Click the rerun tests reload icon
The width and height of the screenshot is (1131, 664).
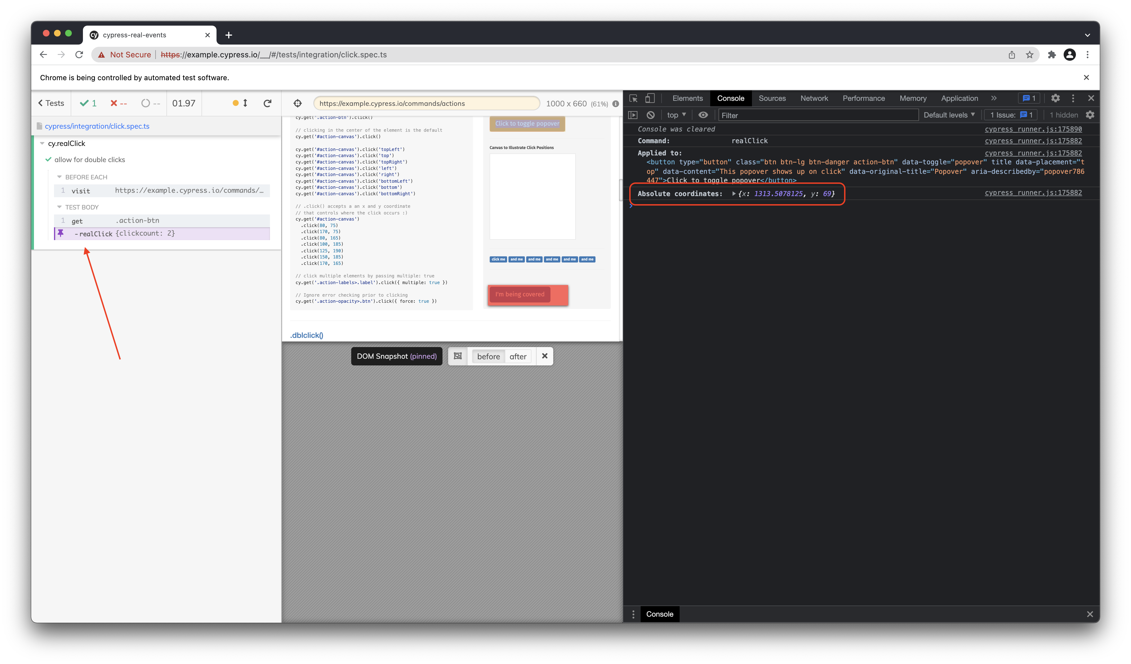pos(267,103)
